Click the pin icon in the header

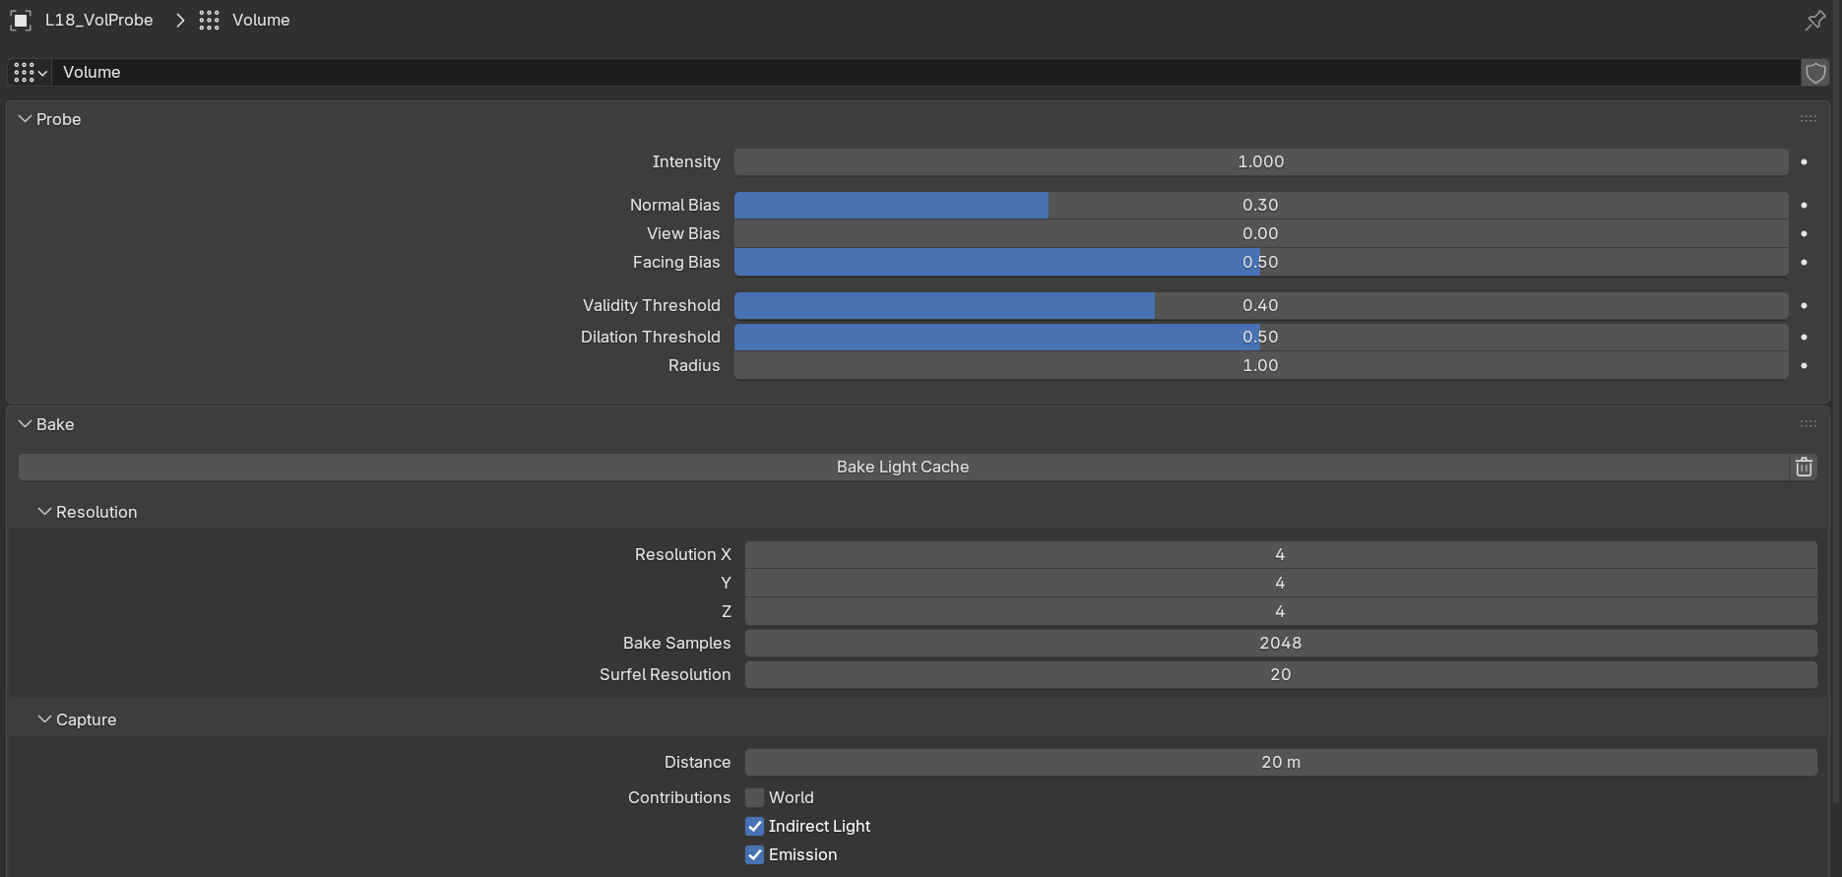point(1815,20)
